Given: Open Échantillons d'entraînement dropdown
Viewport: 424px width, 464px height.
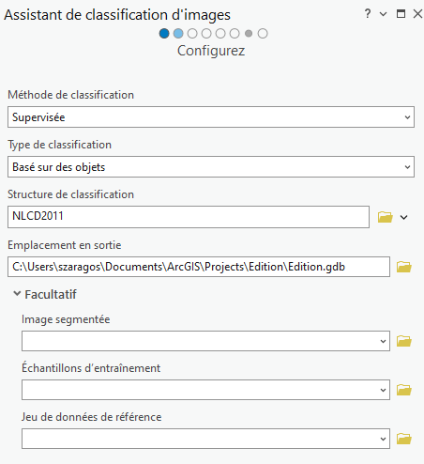Looking at the screenshot, I should click(x=205, y=390).
